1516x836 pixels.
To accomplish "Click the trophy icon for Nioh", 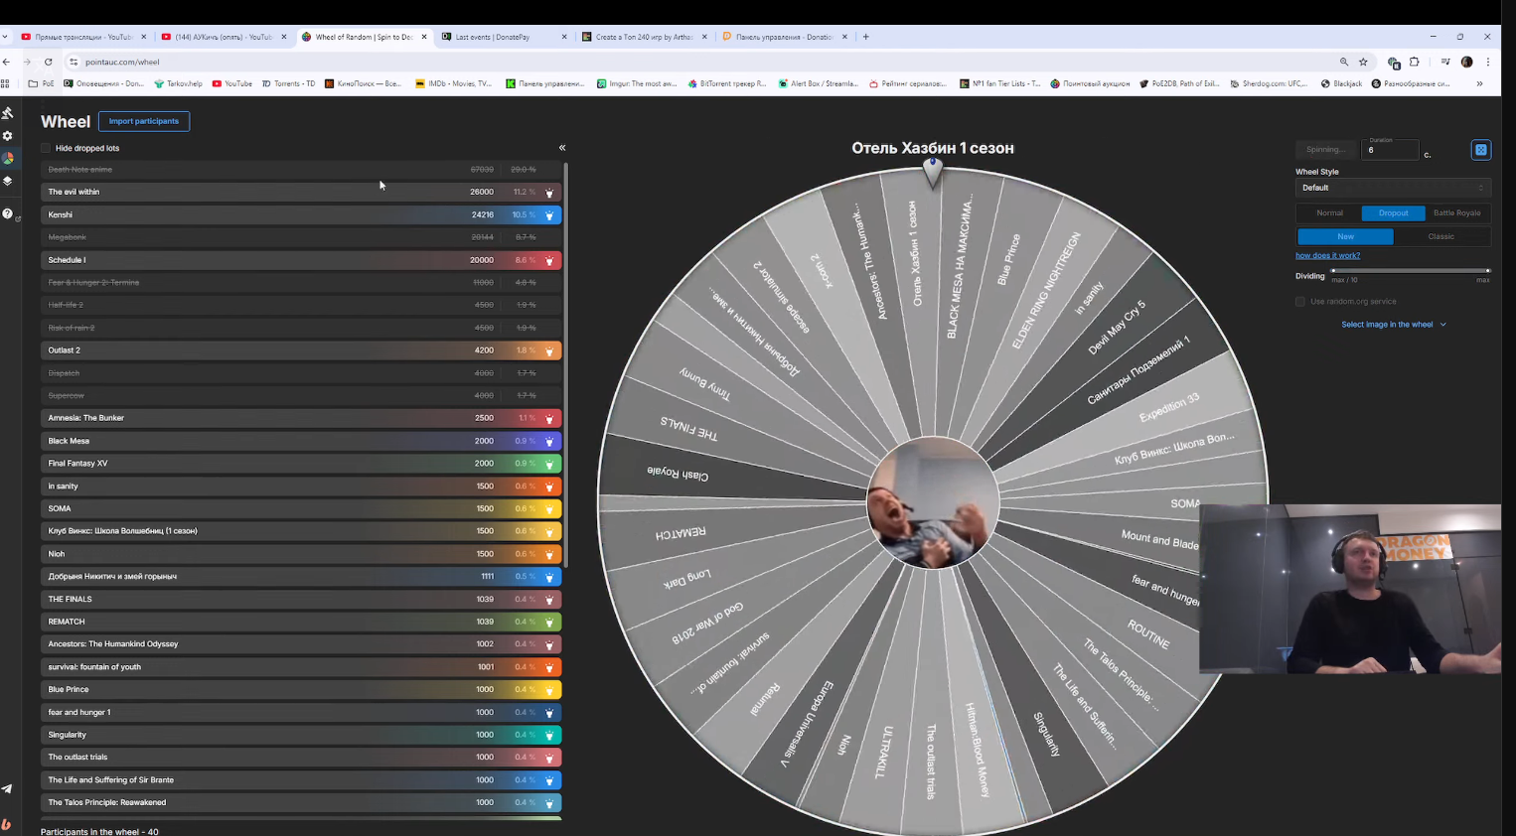I will [549, 554].
